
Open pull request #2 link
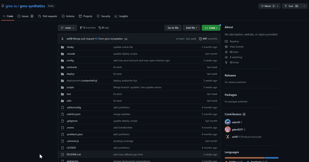coord(96,39)
